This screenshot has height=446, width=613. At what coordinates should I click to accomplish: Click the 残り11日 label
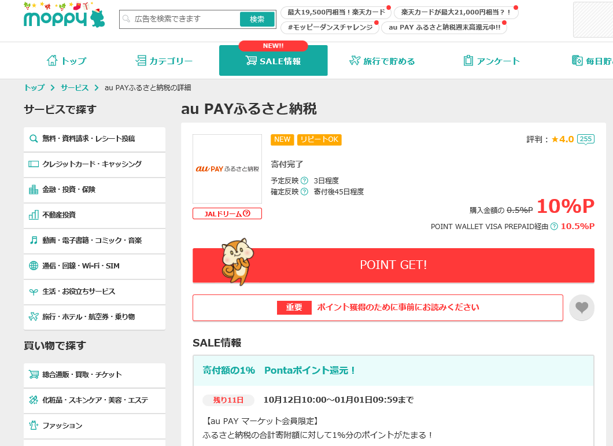[228, 400]
